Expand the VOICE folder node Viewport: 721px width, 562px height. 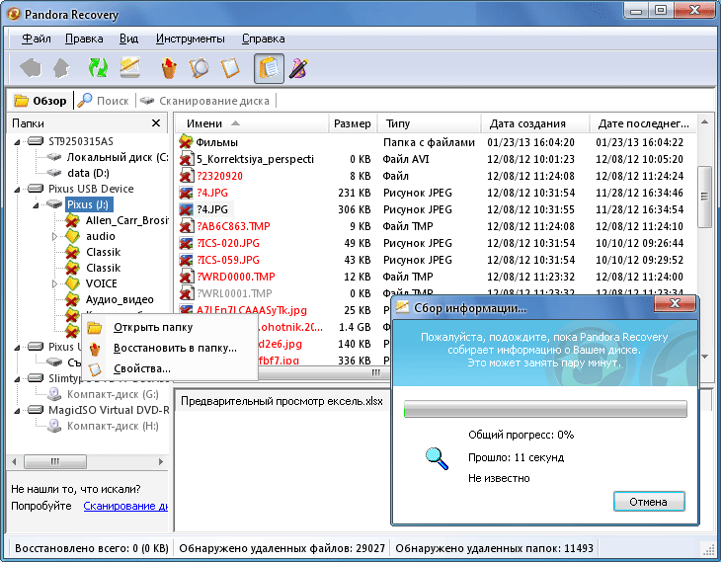pyautogui.click(x=54, y=283)
